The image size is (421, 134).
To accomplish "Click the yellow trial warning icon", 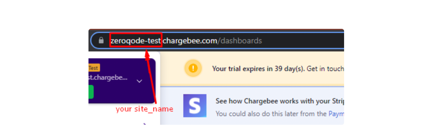I will click(193, 68).
